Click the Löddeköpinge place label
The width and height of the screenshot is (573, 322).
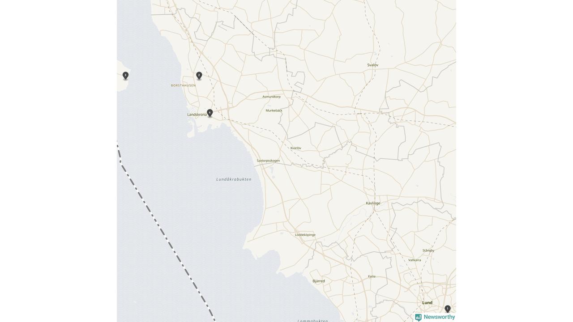[x=305, y=235]
